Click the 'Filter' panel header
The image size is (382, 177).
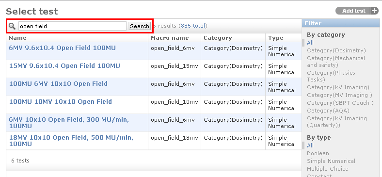341,23
